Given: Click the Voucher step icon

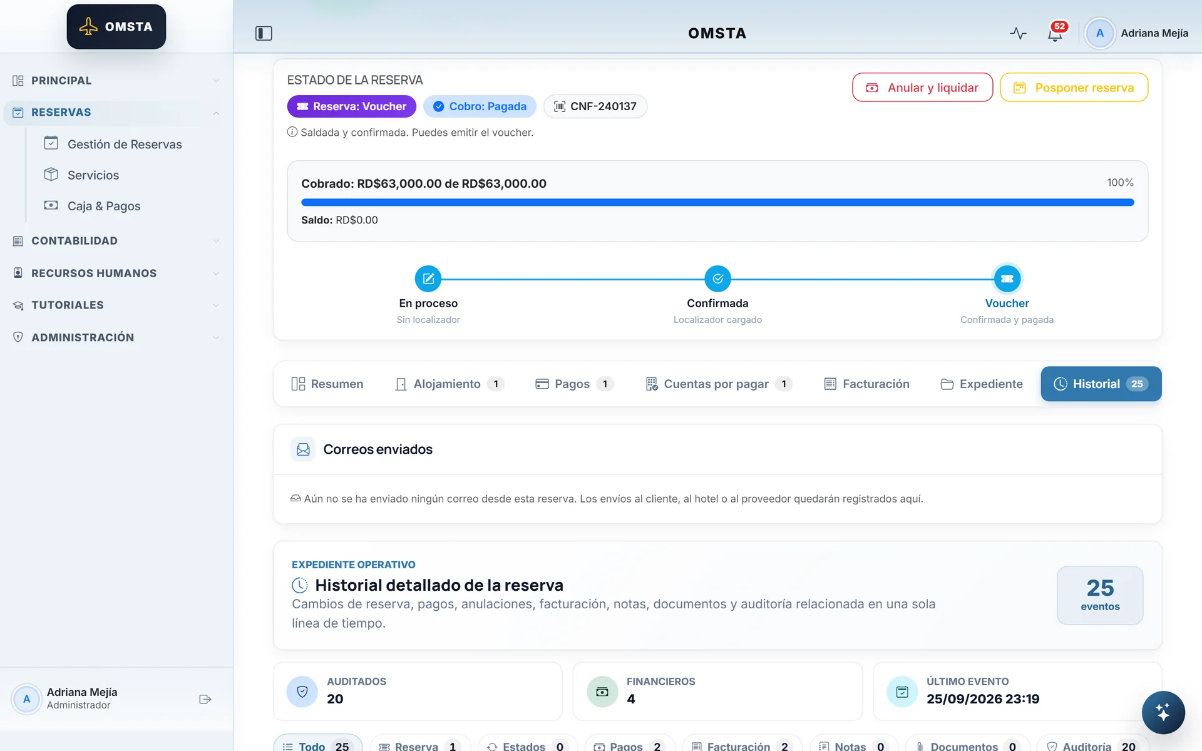Looking at the screenshot, I should 1007,279.
